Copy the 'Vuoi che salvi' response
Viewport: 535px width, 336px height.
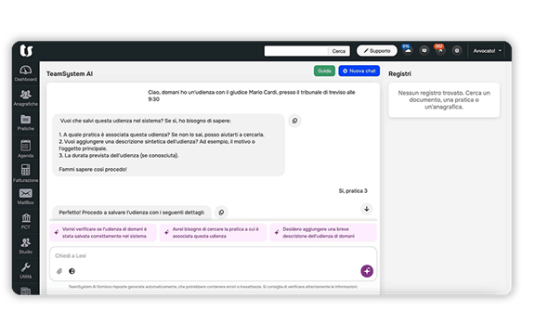pyautogui.click(x=294, y=121)
